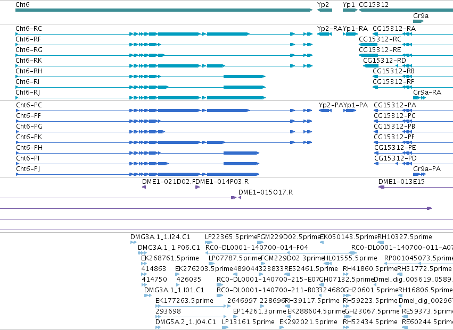The height and width of the screenshot is (330, 453).
Task: Open the DMG3A.1_1.I01.C1 EST label
Action: point(174,290)
